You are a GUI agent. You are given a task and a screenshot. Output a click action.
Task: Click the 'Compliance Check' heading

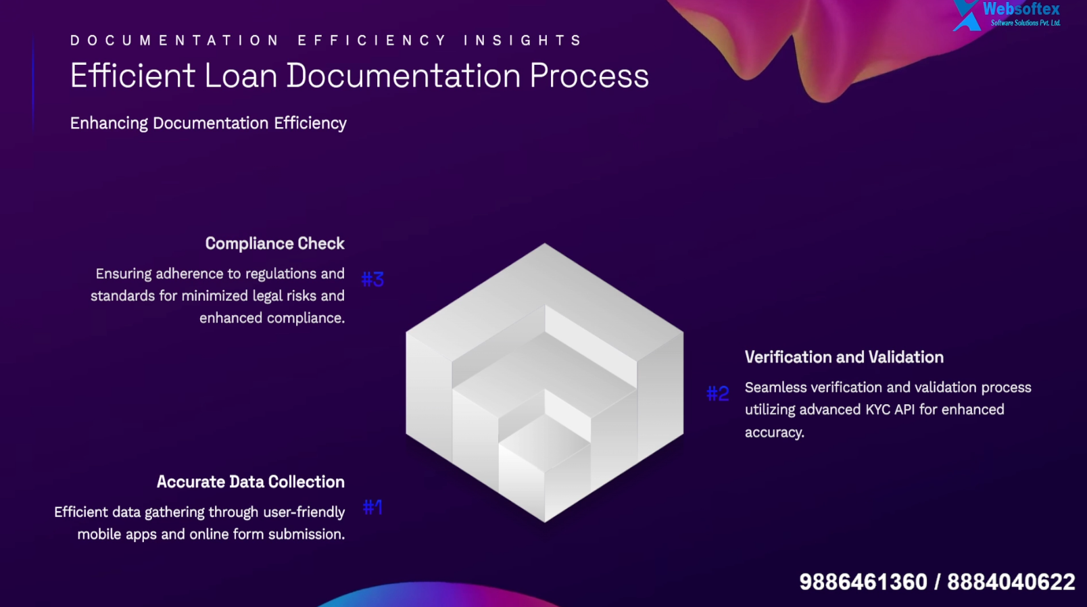[x=274, y=243]
